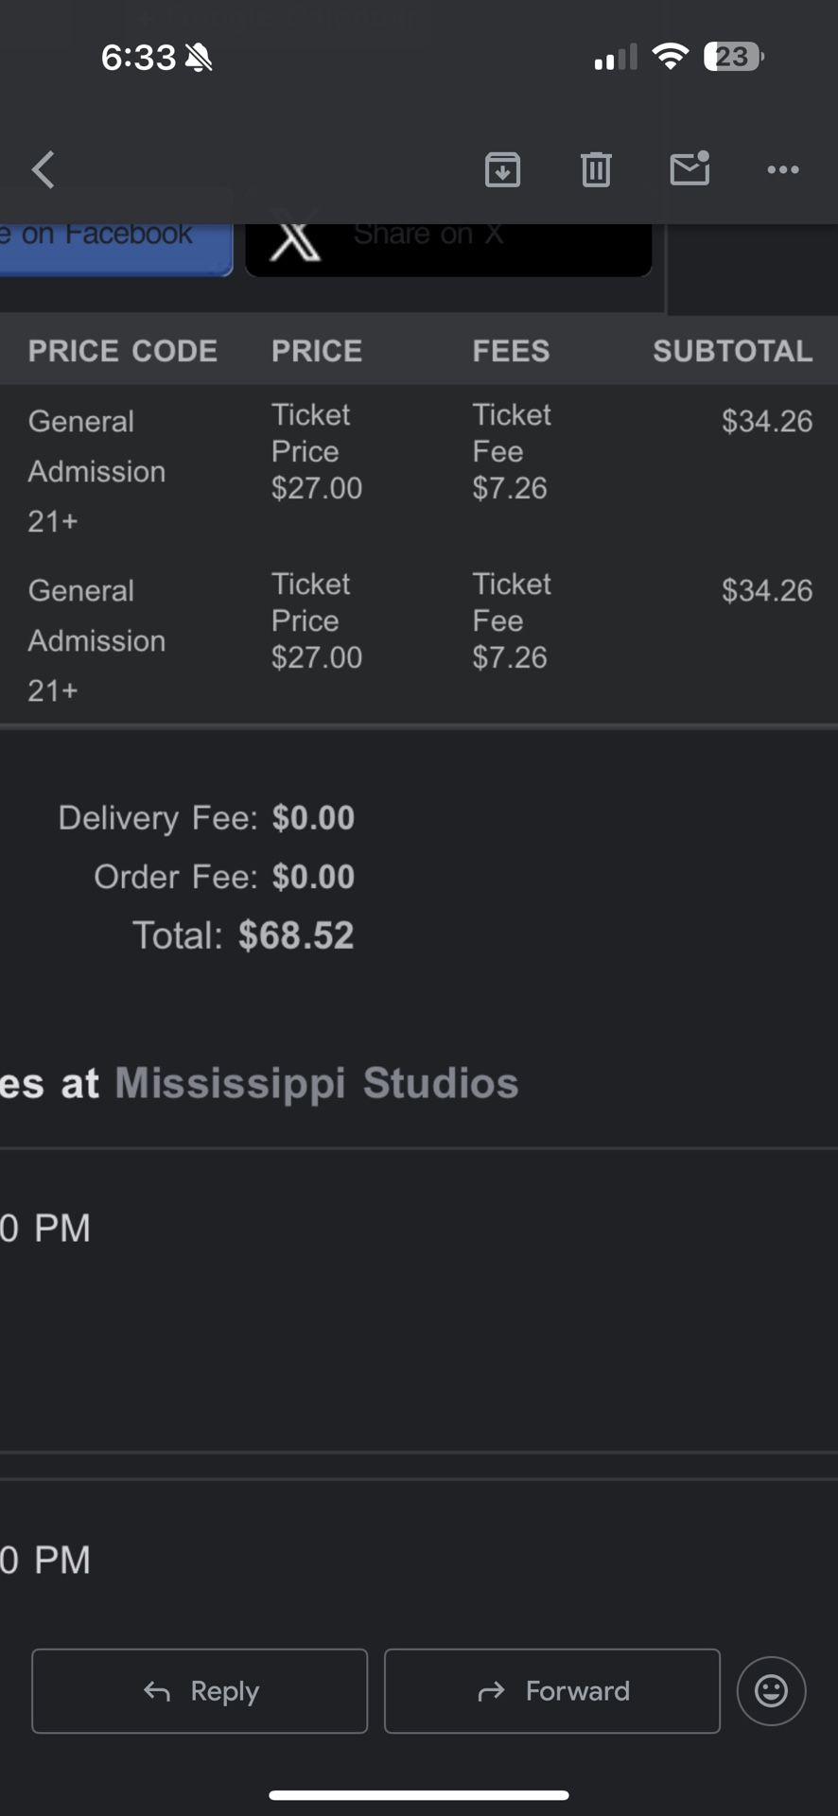Tap the home indicator bar at bottom

(418, 1790)
